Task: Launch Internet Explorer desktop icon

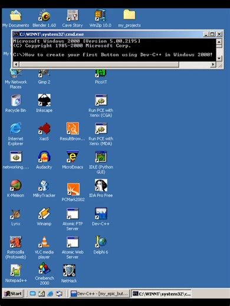Action: pyautogui.click(x=16, y=134)
